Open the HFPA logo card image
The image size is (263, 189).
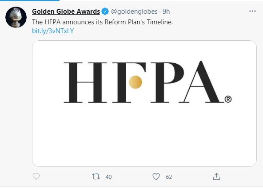point(144,104)
